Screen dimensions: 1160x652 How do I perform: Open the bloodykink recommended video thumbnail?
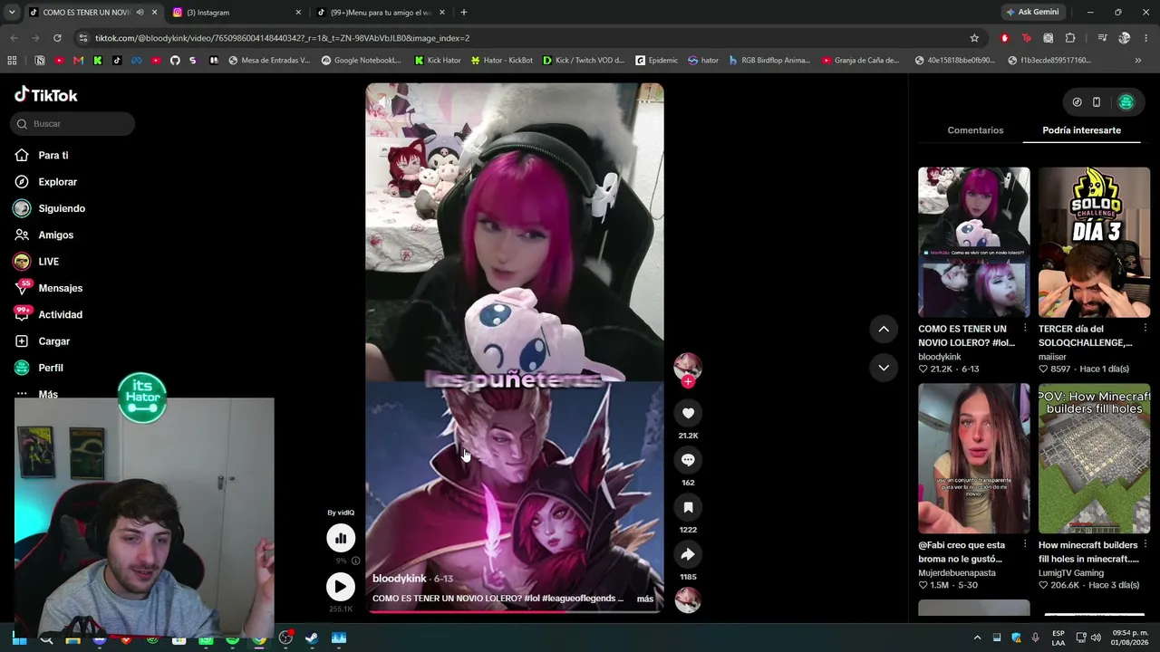click(974, 243)
